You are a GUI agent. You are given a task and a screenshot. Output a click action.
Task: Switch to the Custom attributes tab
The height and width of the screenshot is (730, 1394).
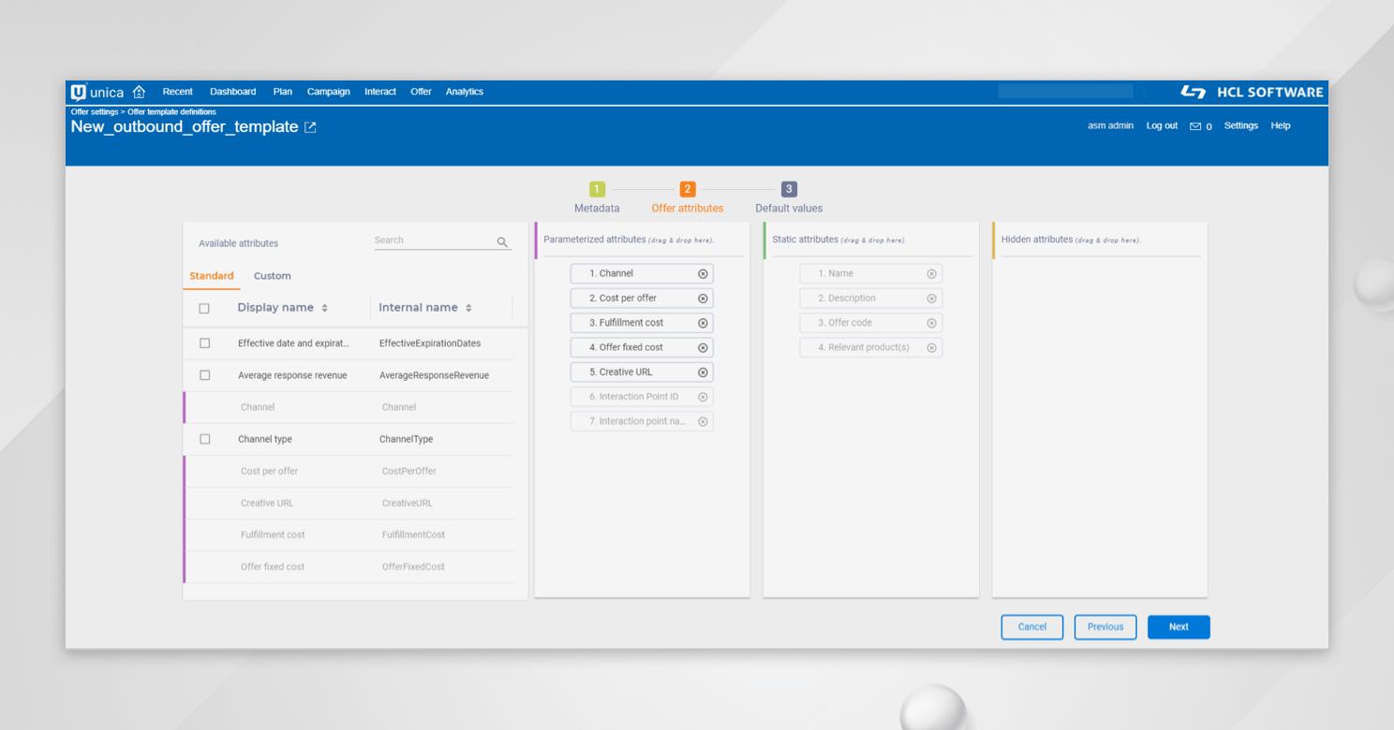click(273, 275)
